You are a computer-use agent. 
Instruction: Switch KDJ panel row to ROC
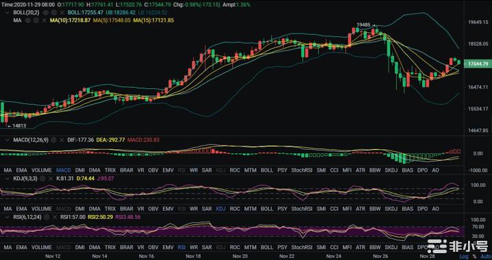[235, 209]
